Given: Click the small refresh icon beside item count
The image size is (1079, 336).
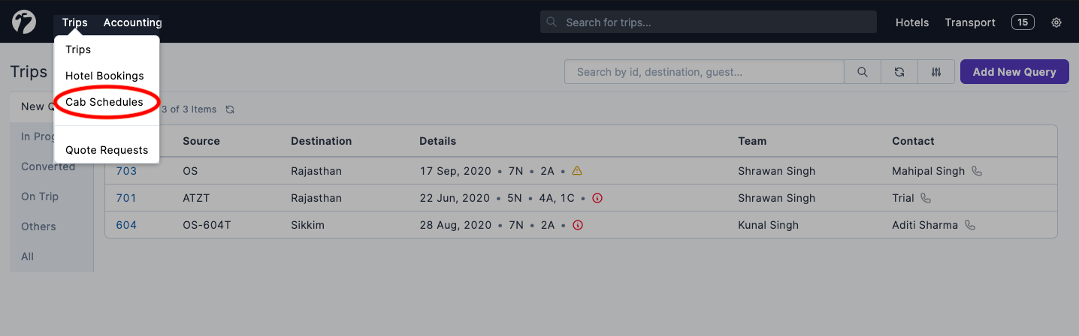Looking at the screenshot, I should pyautogui.click(x=230, y=109).
